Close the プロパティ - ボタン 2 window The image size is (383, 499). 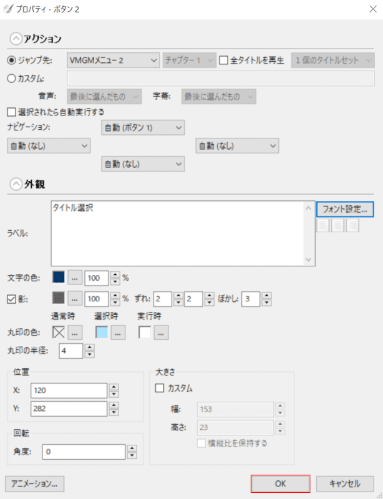[373, 9]
